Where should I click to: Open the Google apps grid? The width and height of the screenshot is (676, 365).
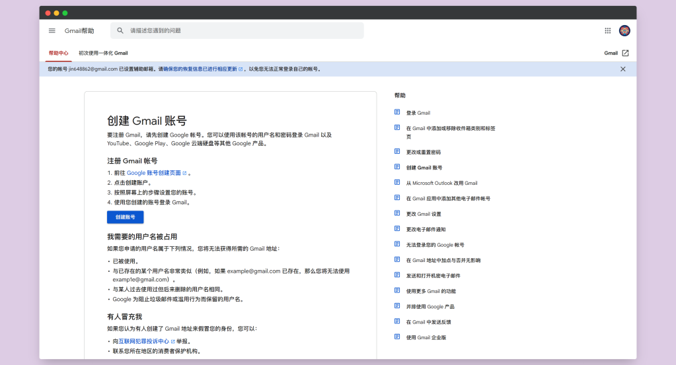(607, 30)
